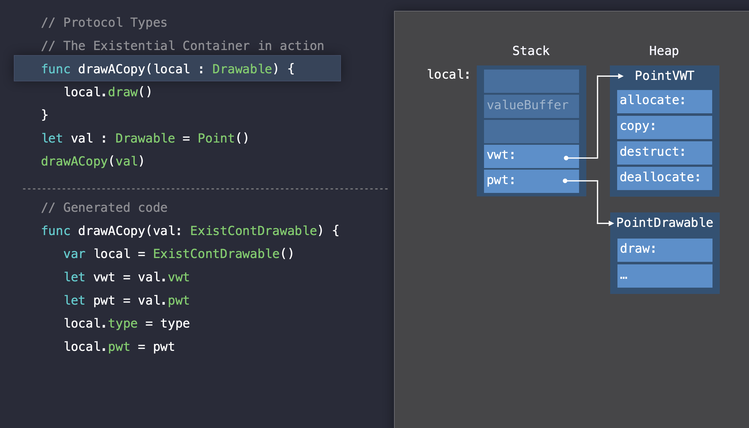Click the pwt: stack cell
This screenshot has width=749, height=428.
click(531, 181)
